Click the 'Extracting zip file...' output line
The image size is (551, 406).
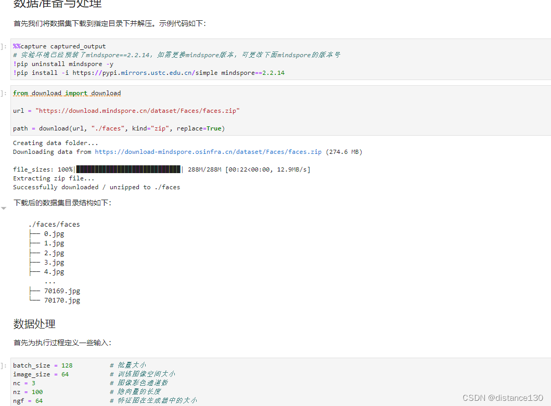[x=54, y=178]
